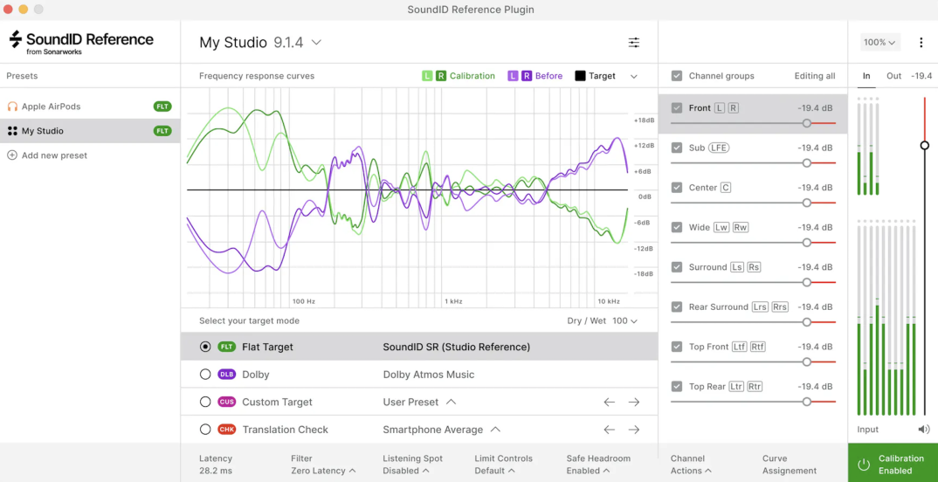Toggle the Calibration R channel badge
Image resolution: width=938 pixels, height=482 pixels.
(441, 76)
